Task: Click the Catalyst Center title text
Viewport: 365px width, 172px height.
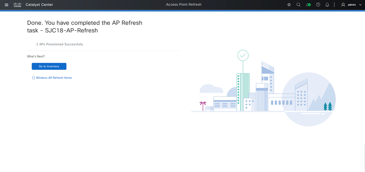Action: [39, 5]
